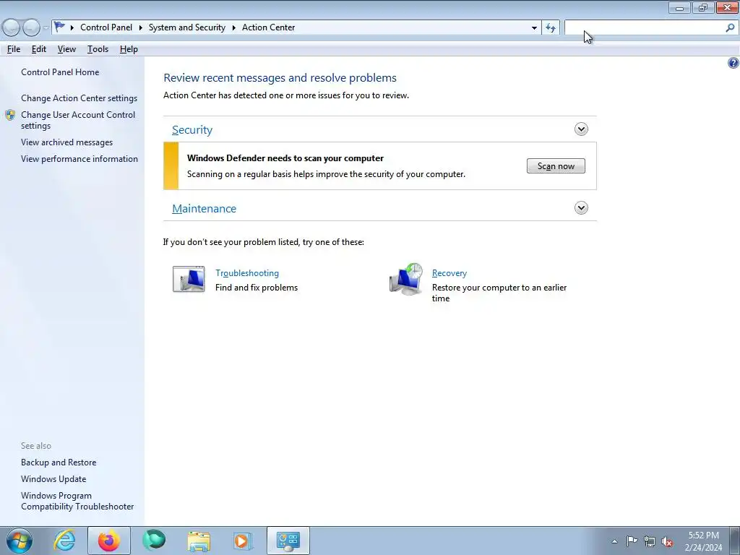The width and height of the screenshot is (740, 555).
Task: Open the File menu
Action: (x=14, y=49)
